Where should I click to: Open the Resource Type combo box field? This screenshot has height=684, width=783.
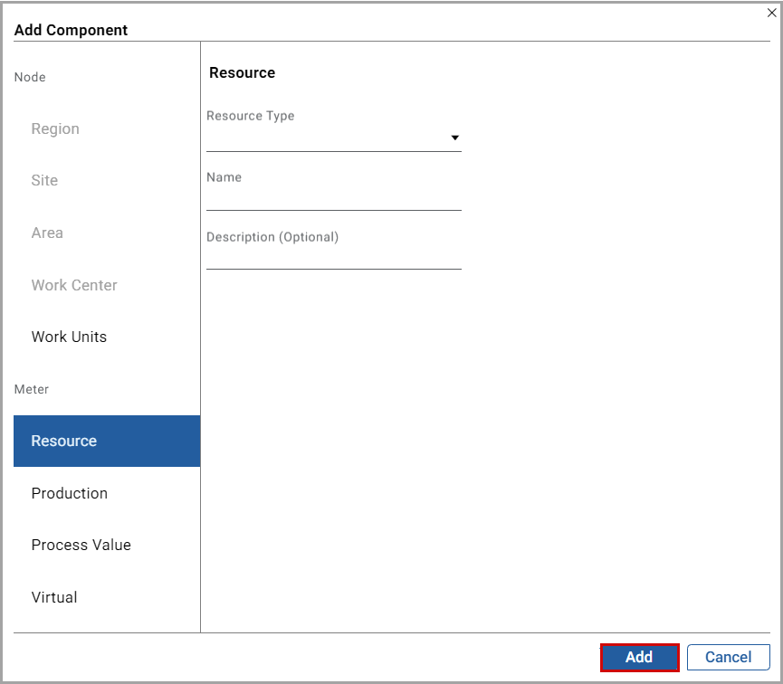(326, 138)
